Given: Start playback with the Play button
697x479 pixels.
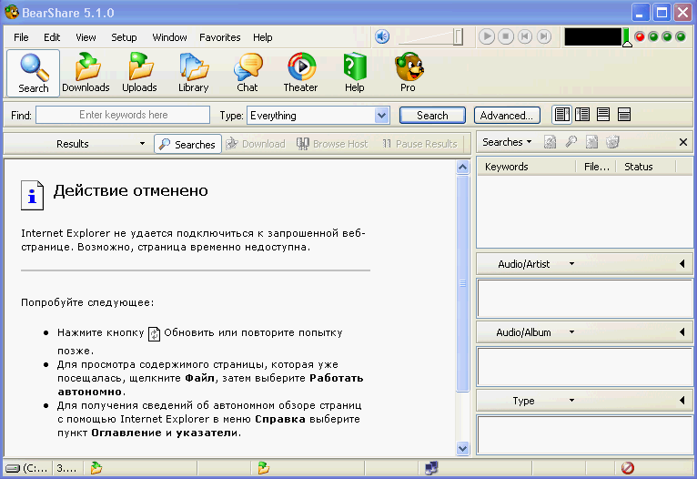Looking at the screenshot, I should [486, 36].
